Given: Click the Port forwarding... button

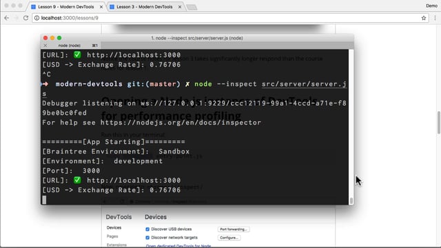Looking at the screenshot, I should [234, 229].
